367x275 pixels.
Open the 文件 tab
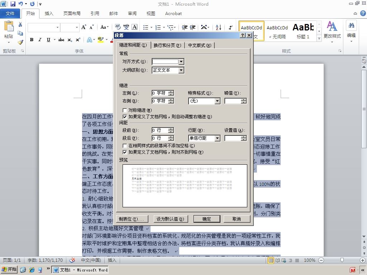(x=10, y=14)
